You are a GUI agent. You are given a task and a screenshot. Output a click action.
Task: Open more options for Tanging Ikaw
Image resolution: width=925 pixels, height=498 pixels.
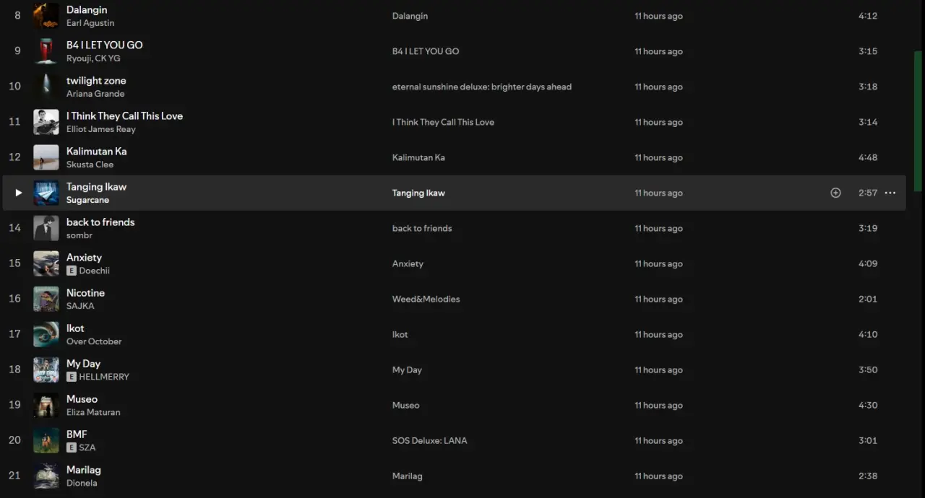coord(890,193)
